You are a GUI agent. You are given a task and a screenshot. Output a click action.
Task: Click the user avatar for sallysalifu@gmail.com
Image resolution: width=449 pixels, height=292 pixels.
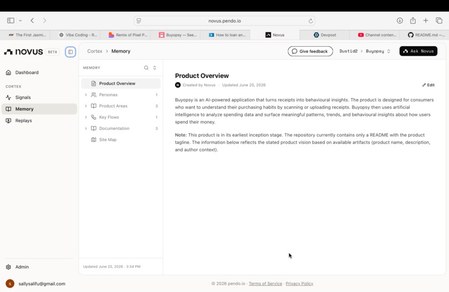[10, 284]
